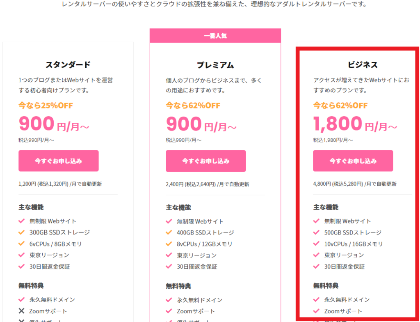Viewport: 420px width, 322px height.
Task: Click checkmark beside Standard 6vCPUs / 8GBメモリ
Action: tap(21, 244)
